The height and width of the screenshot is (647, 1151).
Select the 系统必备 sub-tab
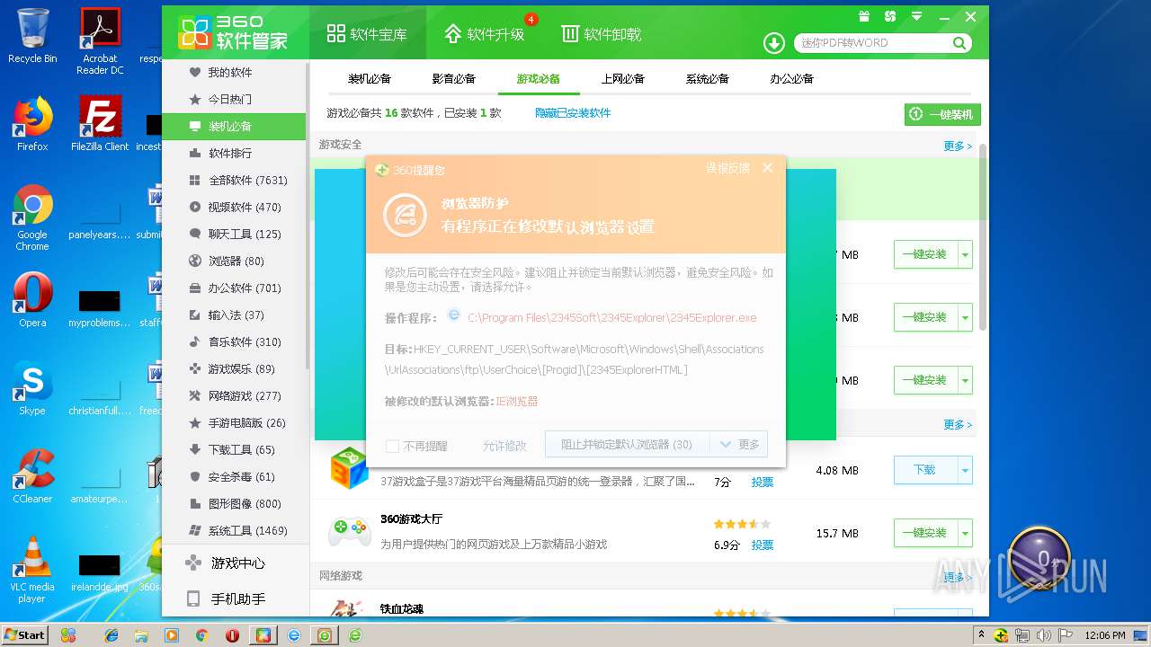tap(708, 78)
